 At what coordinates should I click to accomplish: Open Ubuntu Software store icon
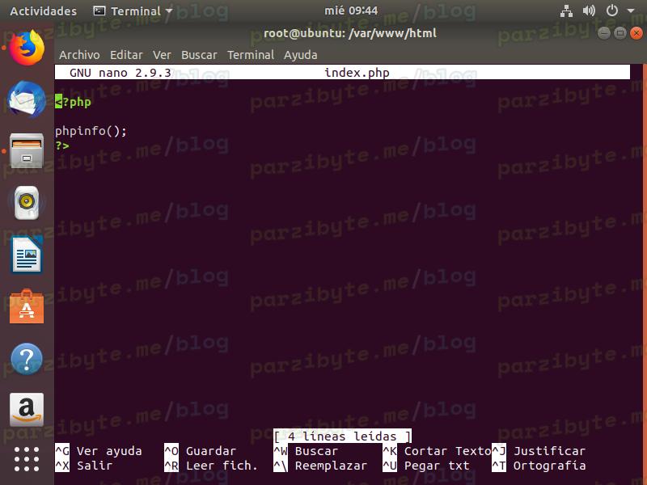point(27,307)
